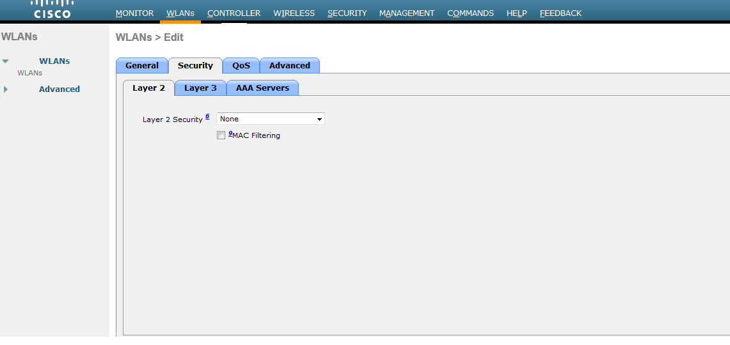Screen dimensions: 730x345
Task: Click the COMMANDS menu item
Action: point(470,13)
